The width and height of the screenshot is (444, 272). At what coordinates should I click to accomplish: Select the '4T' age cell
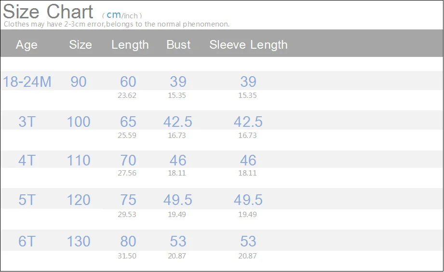pyautogui.click(x=27, y=161)
